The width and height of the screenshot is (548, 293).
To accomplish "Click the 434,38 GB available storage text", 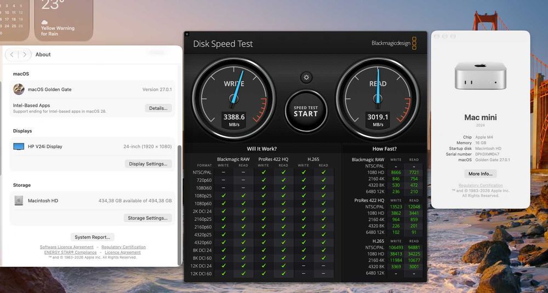I will [135, 201].
